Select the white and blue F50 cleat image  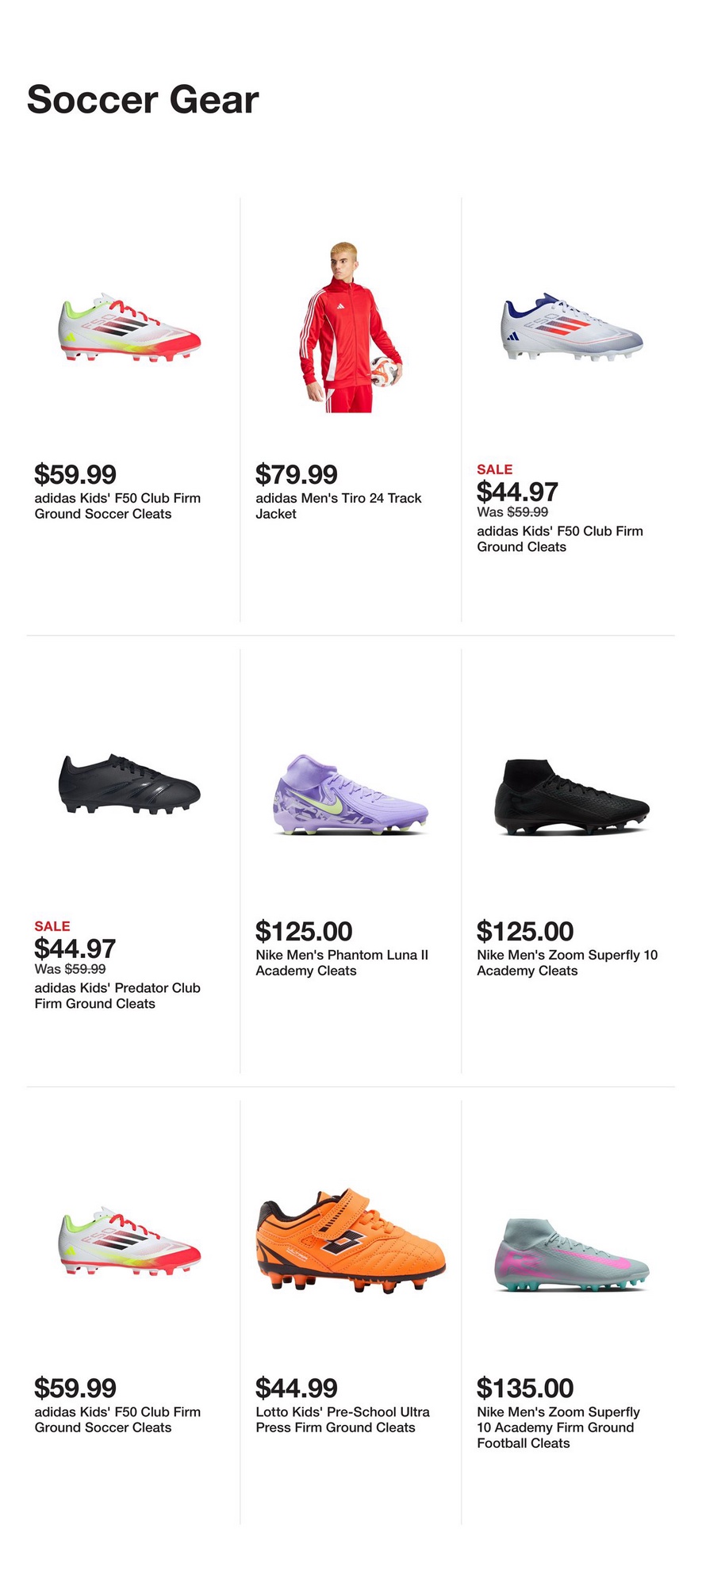[571, 328]
